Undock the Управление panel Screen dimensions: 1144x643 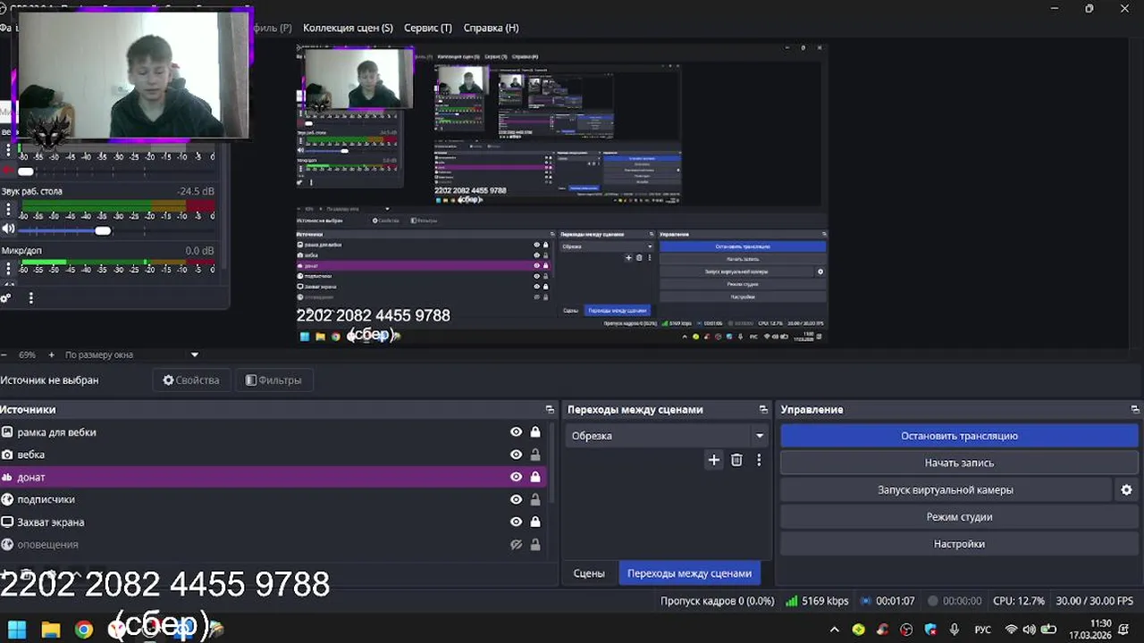1135,409
